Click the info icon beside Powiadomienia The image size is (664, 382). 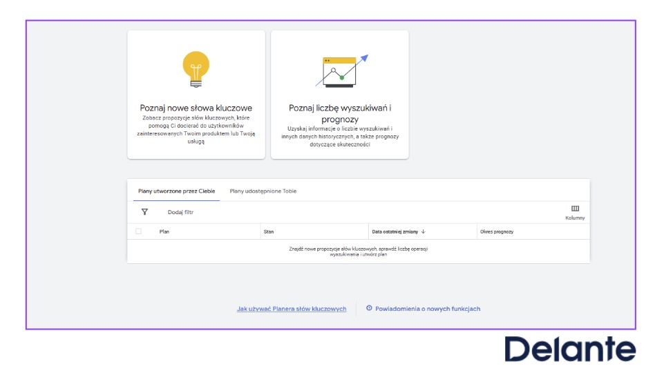(369, 308)
